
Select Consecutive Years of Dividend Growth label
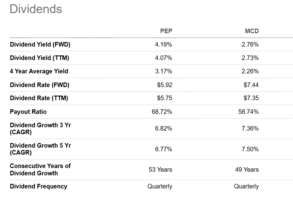[x=40, y=170]
